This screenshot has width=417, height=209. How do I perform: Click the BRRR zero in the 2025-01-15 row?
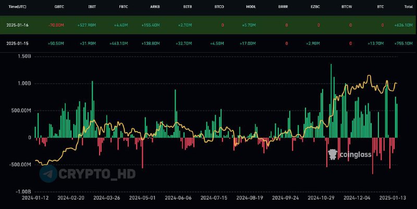[286, 44]
